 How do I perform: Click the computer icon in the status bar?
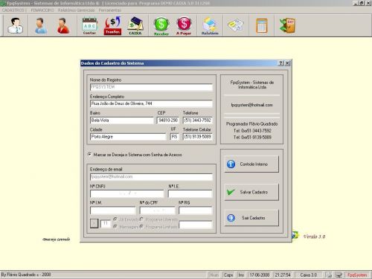tap(339, 275)
